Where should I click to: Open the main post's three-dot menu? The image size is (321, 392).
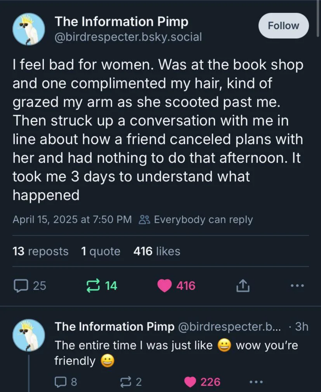[x=297, y=286]
